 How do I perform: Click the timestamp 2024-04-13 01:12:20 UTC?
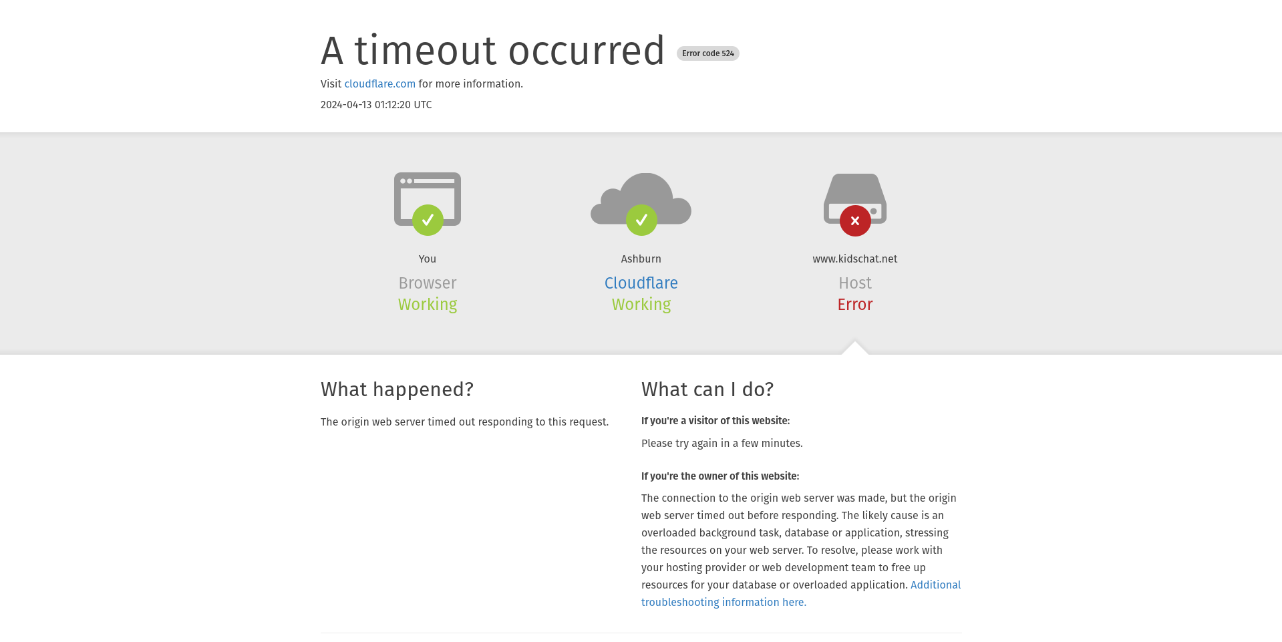pos(376,105)
